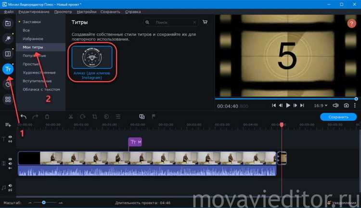
Task: Open the Файл menu
Action: coord(9,12)
